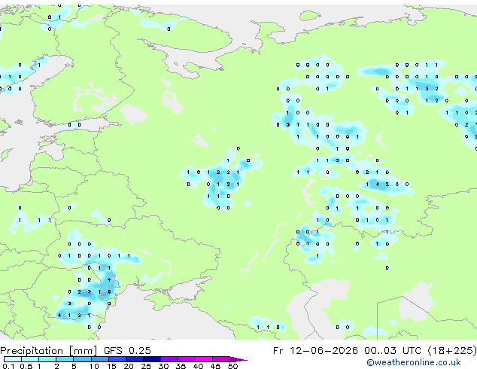Screen dimensions: 477x369
Task: Click the 1–2 mm legend swatch
Action: pos(47,359)
